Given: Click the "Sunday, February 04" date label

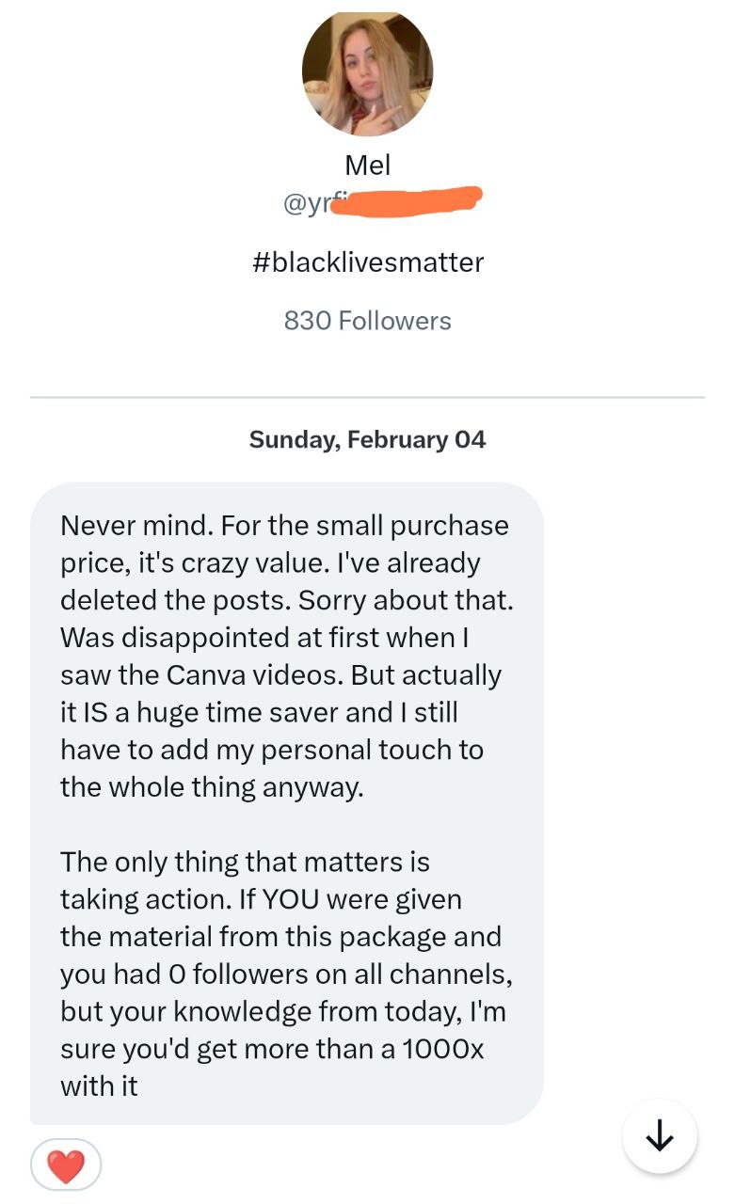Looking at the screenshot, I should pyautogui.click(x=367, y=439).
